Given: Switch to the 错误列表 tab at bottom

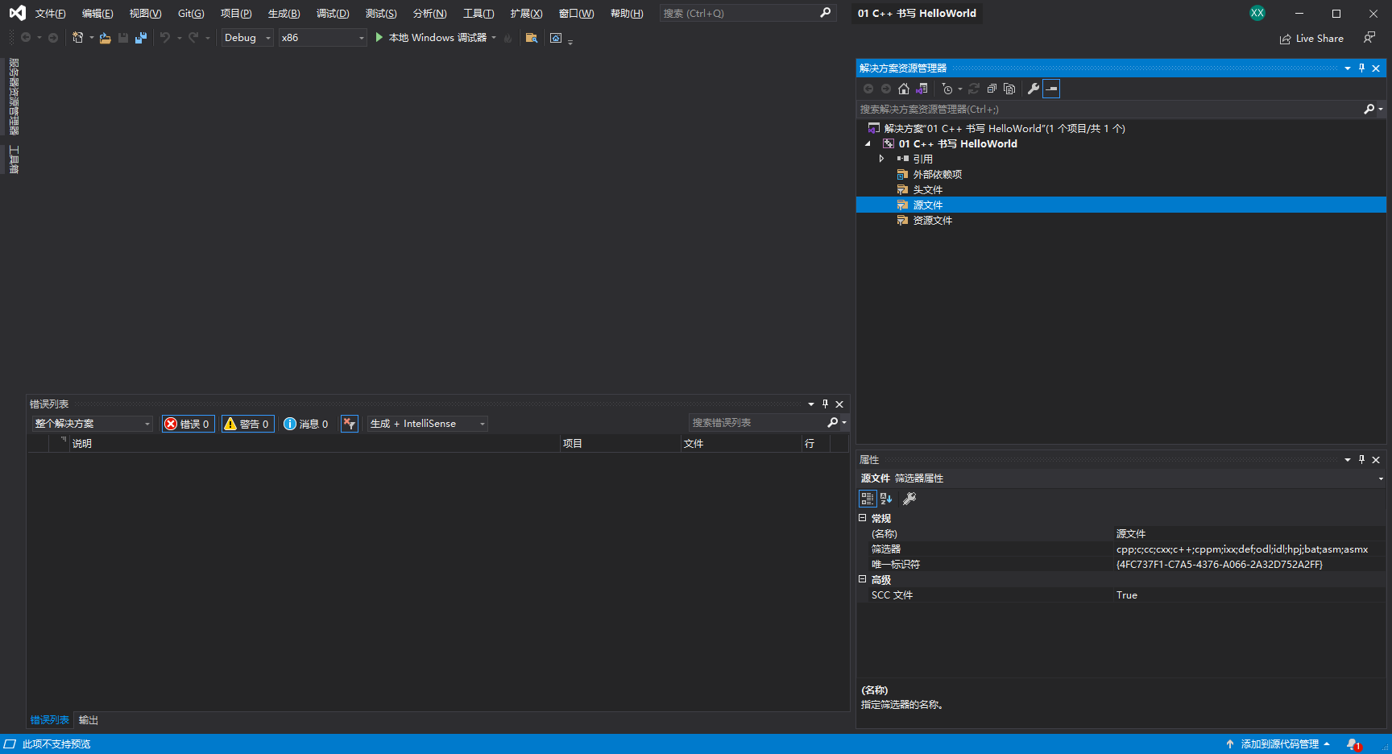Looking at the screenshot, I should click(x=50, y=720).
